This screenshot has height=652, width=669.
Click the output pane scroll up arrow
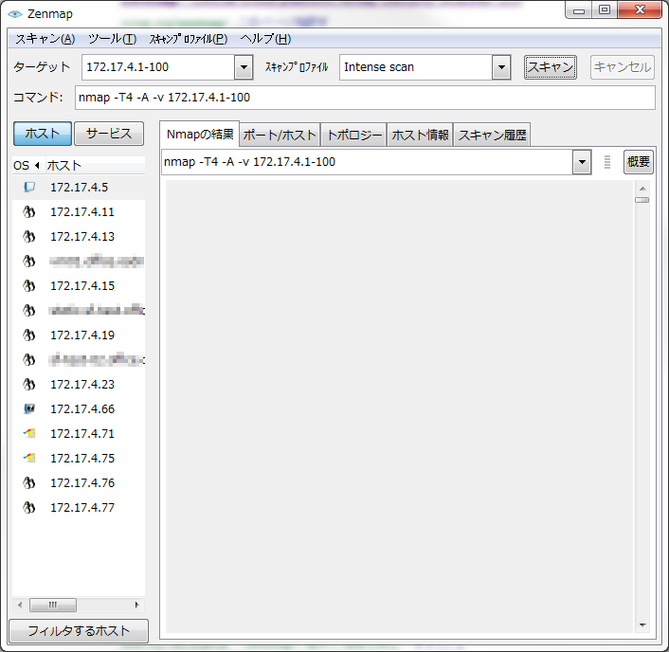tap(642, 189)
